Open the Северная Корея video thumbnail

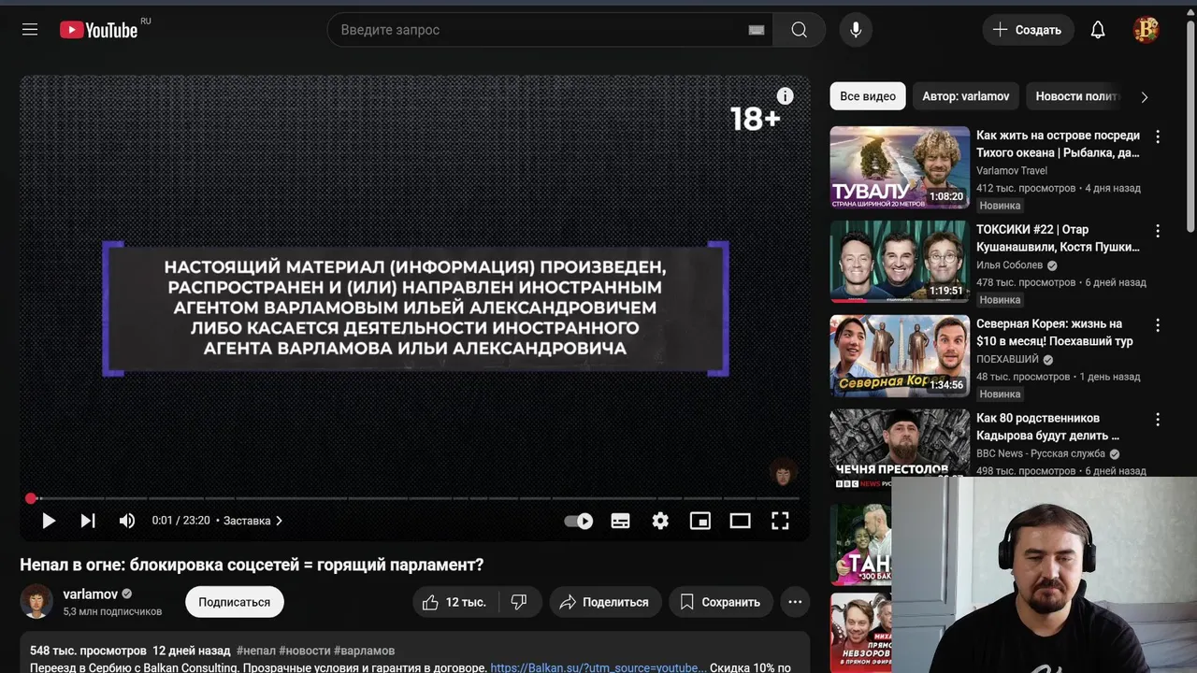point(900,356)
